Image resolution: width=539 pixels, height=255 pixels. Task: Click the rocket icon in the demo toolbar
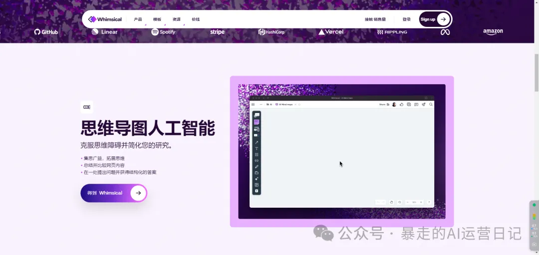click(424, 104)
